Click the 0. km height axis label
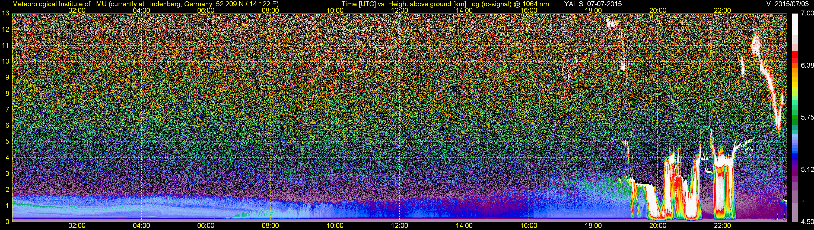Image resolution: width=814 pixels, height=230 pixels. (8, 222)
